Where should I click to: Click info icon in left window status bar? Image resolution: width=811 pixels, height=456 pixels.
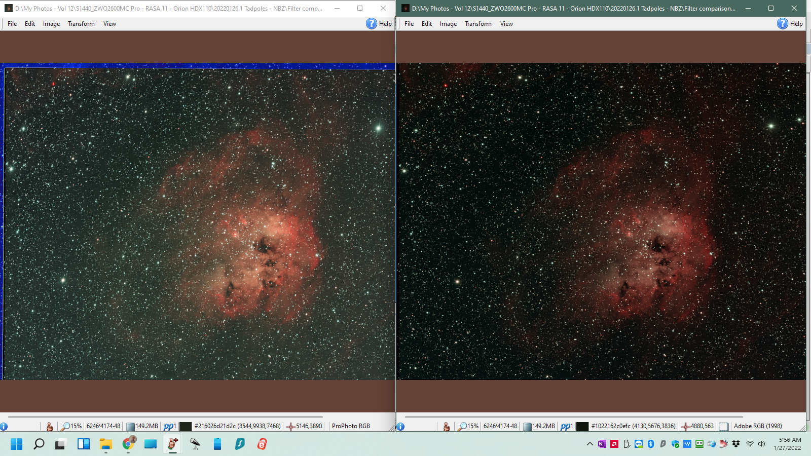(4, 427)
